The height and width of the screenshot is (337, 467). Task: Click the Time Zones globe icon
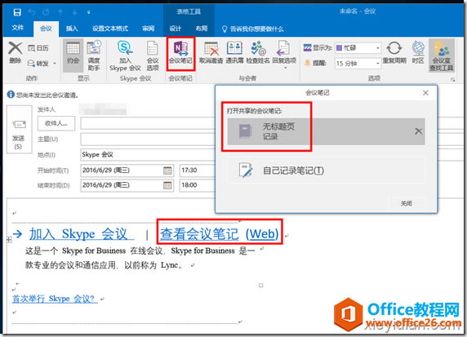click(418, 48)
